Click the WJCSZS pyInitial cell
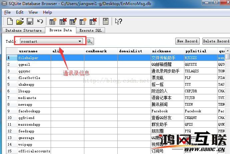This screenshot has width=230, height=154. 201,58
